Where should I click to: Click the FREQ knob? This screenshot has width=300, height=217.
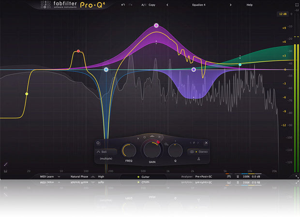(129, 150)
